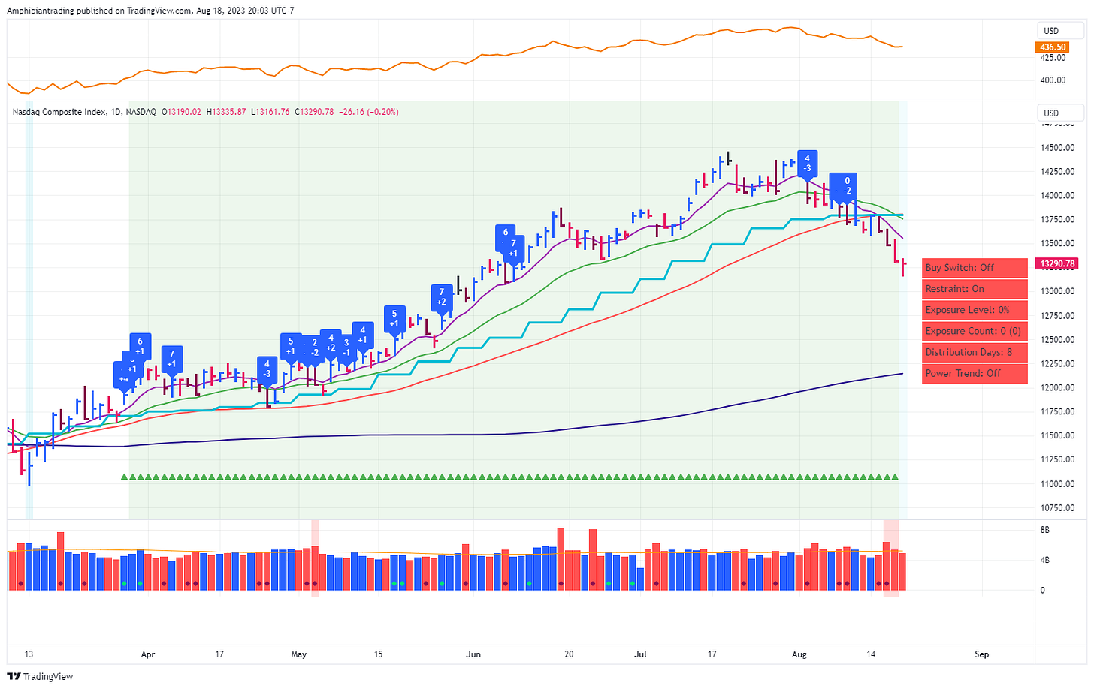Click the 'Sep' date axis label
The height and width of the screenshot is (689, 1094).
pyautogui.click(x=982, y=654)
